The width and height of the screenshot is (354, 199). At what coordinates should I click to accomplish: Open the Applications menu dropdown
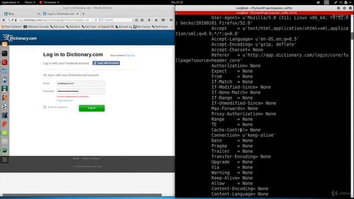click(x=11, y=2)
